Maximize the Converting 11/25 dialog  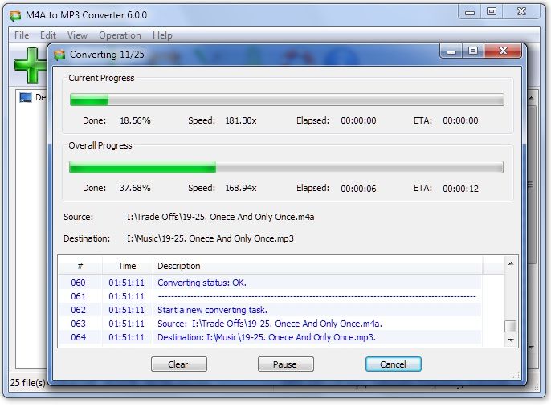[x=473, y=51]
